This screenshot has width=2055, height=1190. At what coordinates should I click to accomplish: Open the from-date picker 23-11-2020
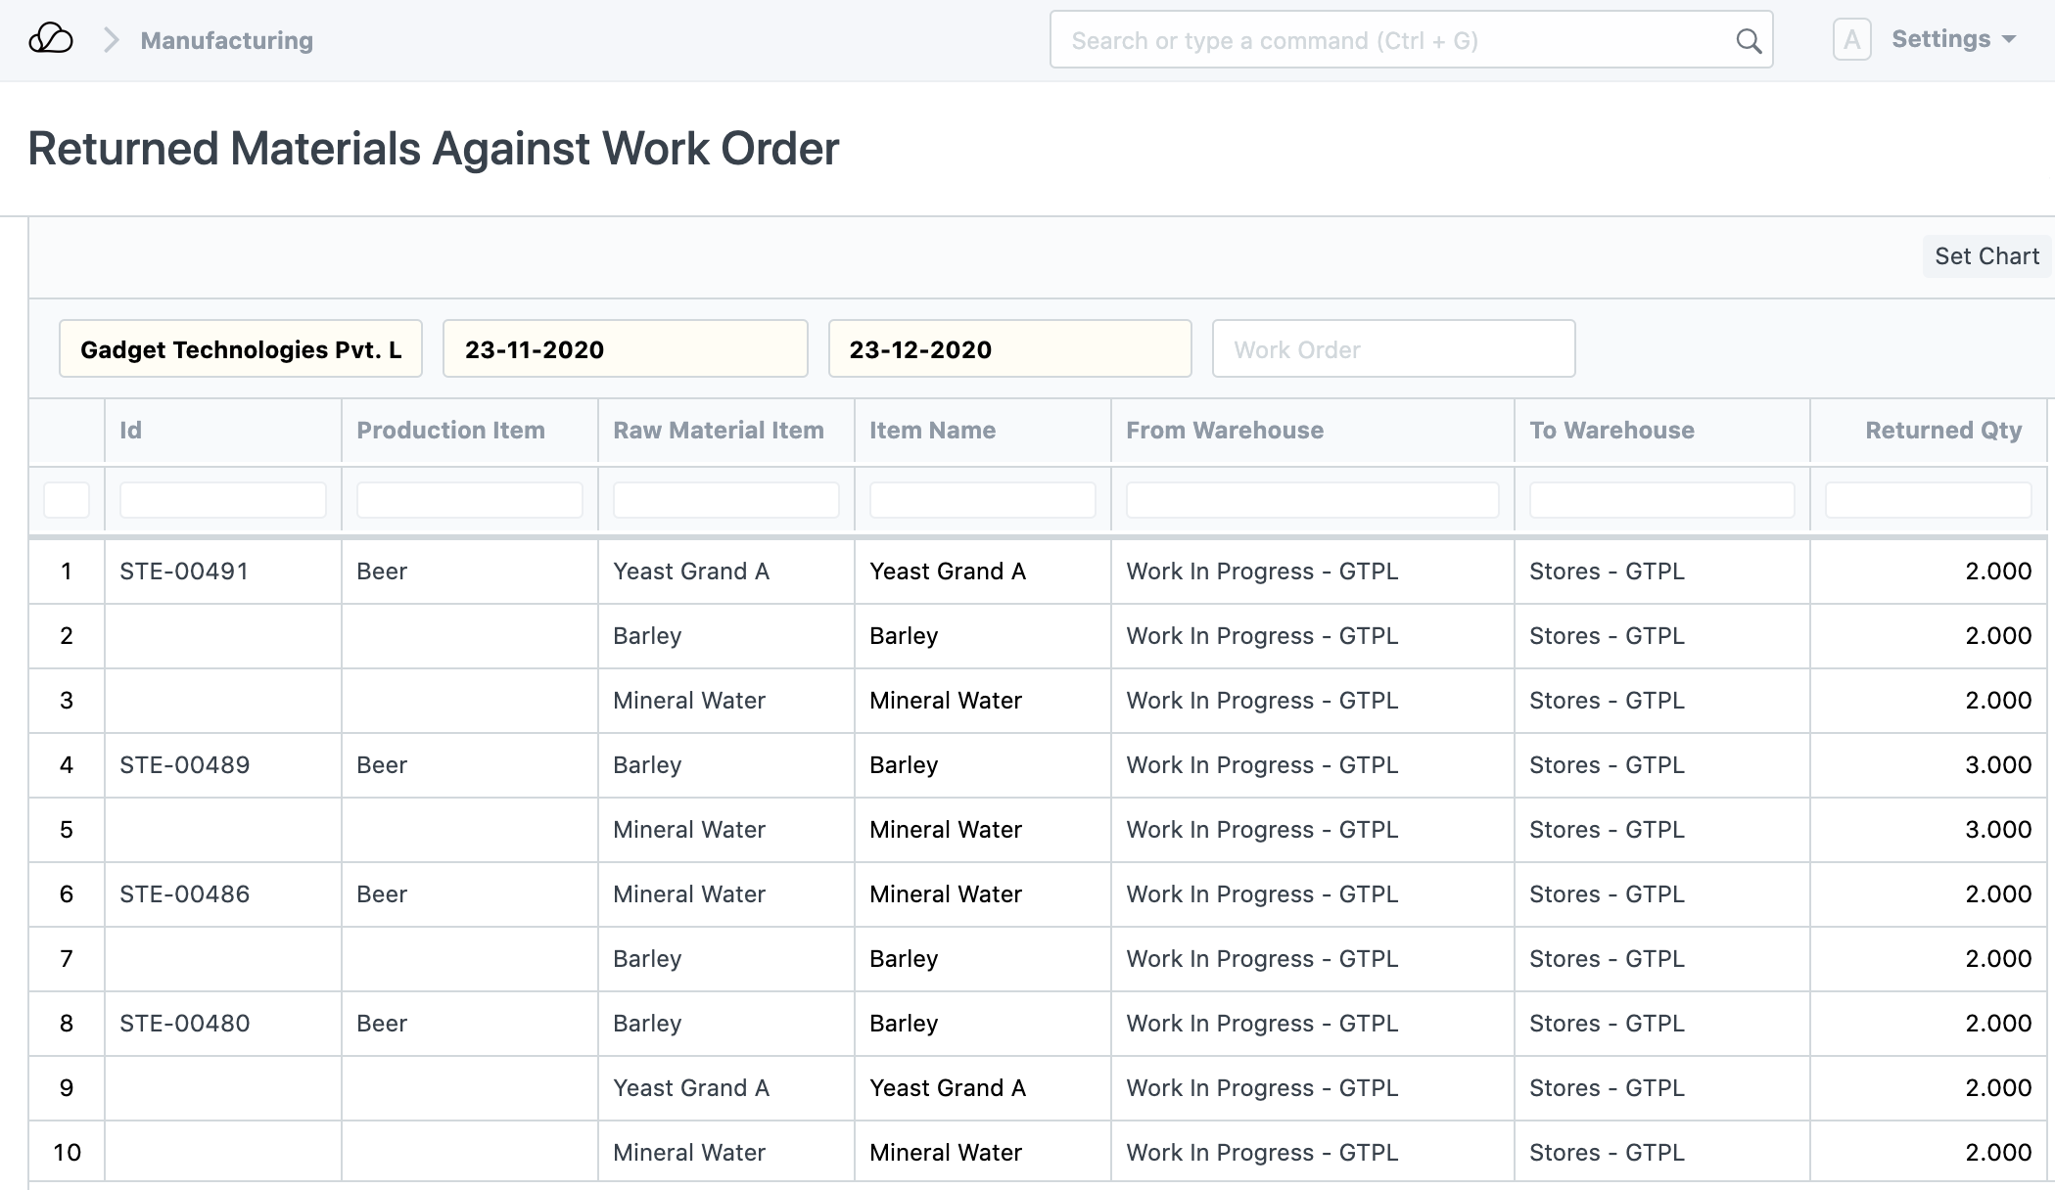tap(625, 349)
